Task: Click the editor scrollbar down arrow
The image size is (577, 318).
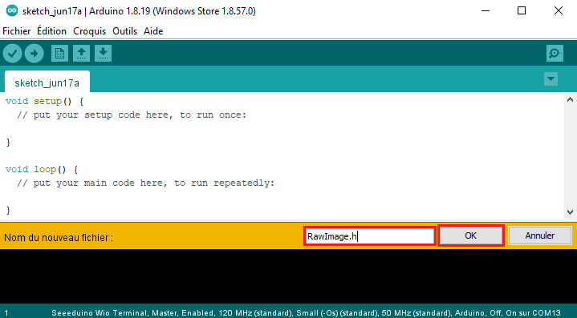Action: pyautogui.click(x=570, y=212)
